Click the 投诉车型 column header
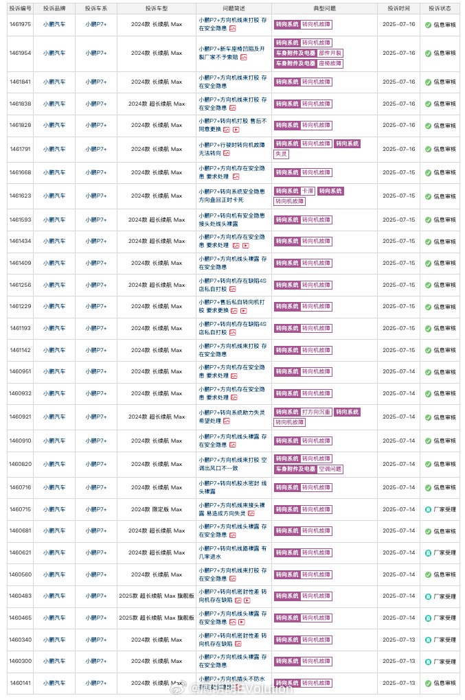 click(157, 8)
